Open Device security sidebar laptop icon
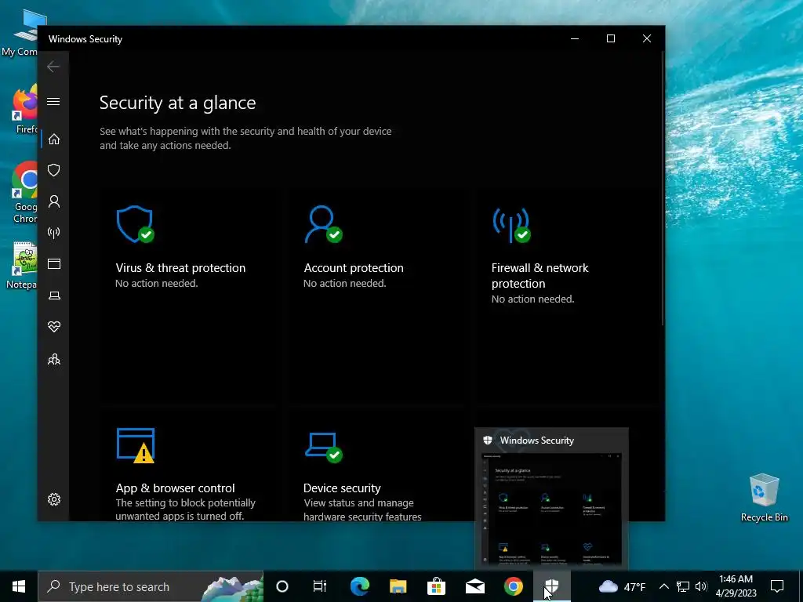This screenshot has width=803, height=602. [x=54, y=296]
